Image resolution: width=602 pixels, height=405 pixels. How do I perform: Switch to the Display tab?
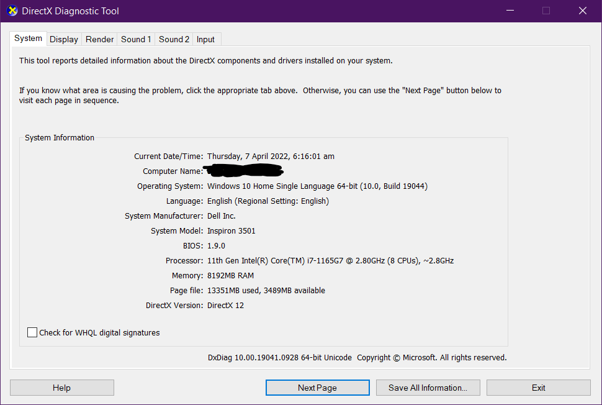pyautogui.click(x=64, y=39)
